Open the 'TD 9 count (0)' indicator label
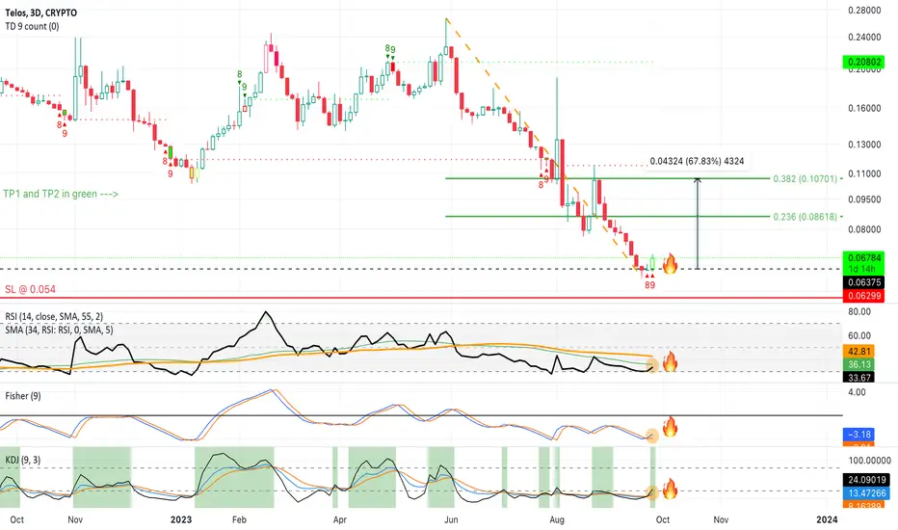The height and width of the screenshot is (530, 898). (32, 26)
